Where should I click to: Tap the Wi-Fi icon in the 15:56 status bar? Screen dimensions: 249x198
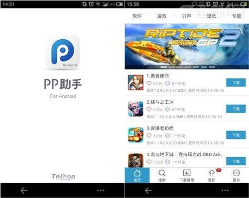[223, 4]
